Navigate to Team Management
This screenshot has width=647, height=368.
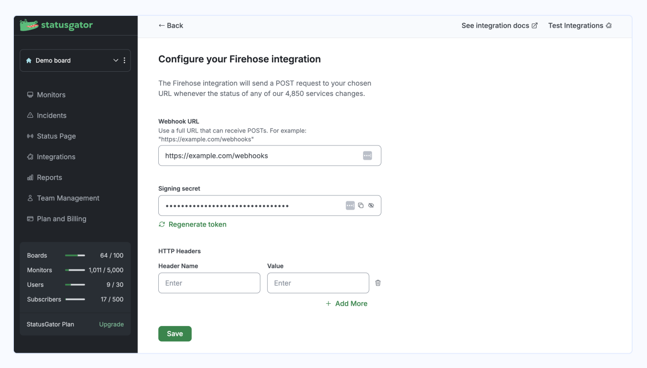(x=68, y=198)
